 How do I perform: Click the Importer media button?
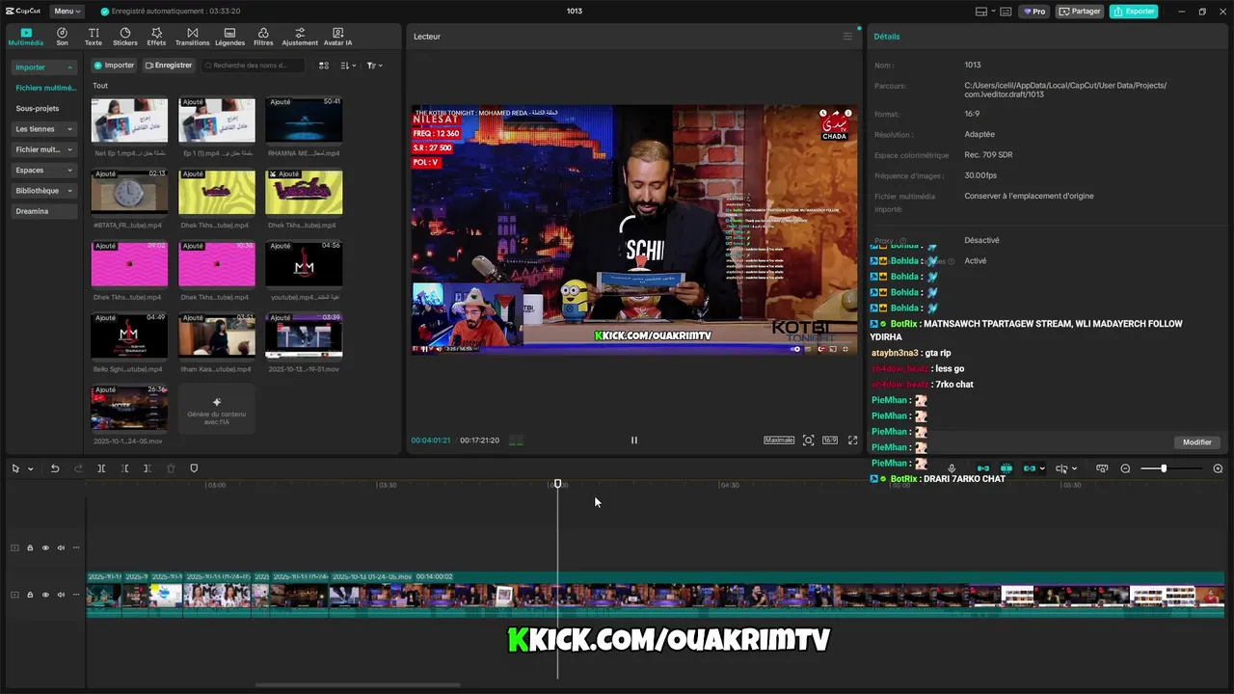tap(114, 66)
